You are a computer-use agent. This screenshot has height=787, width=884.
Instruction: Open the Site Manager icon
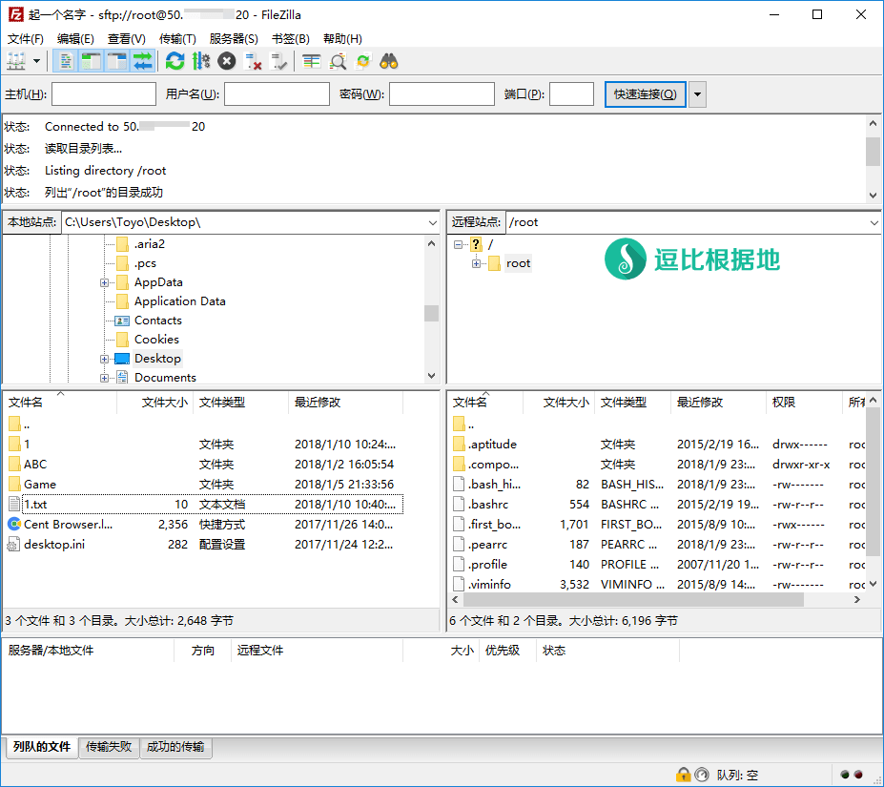pyautogui.click(x=16, y=61)
